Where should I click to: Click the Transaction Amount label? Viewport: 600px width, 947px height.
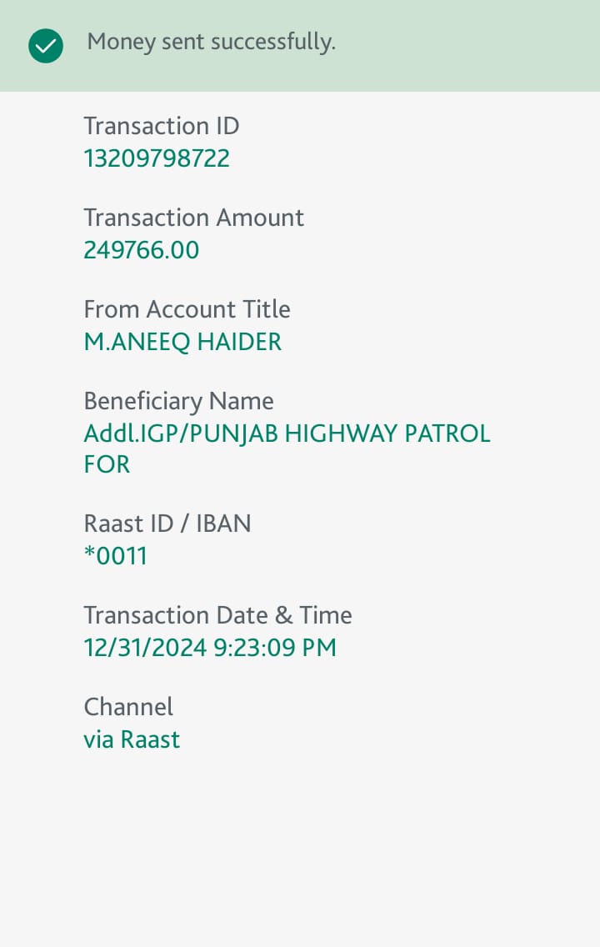pos(193,218)
